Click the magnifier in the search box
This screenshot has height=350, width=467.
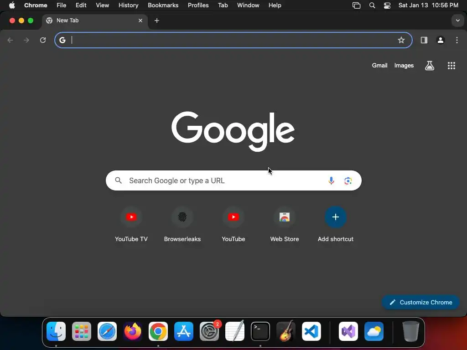(118, 180)
